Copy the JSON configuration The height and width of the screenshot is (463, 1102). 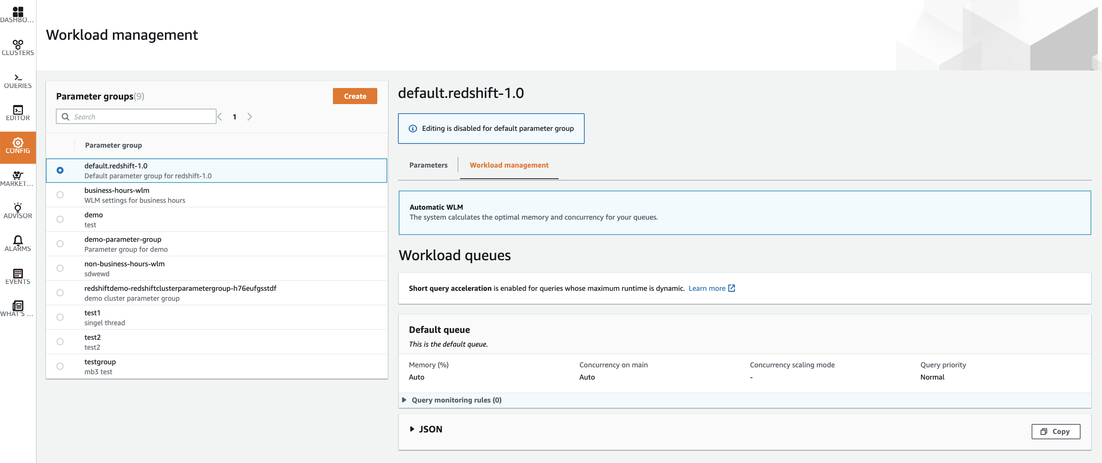1055,431
